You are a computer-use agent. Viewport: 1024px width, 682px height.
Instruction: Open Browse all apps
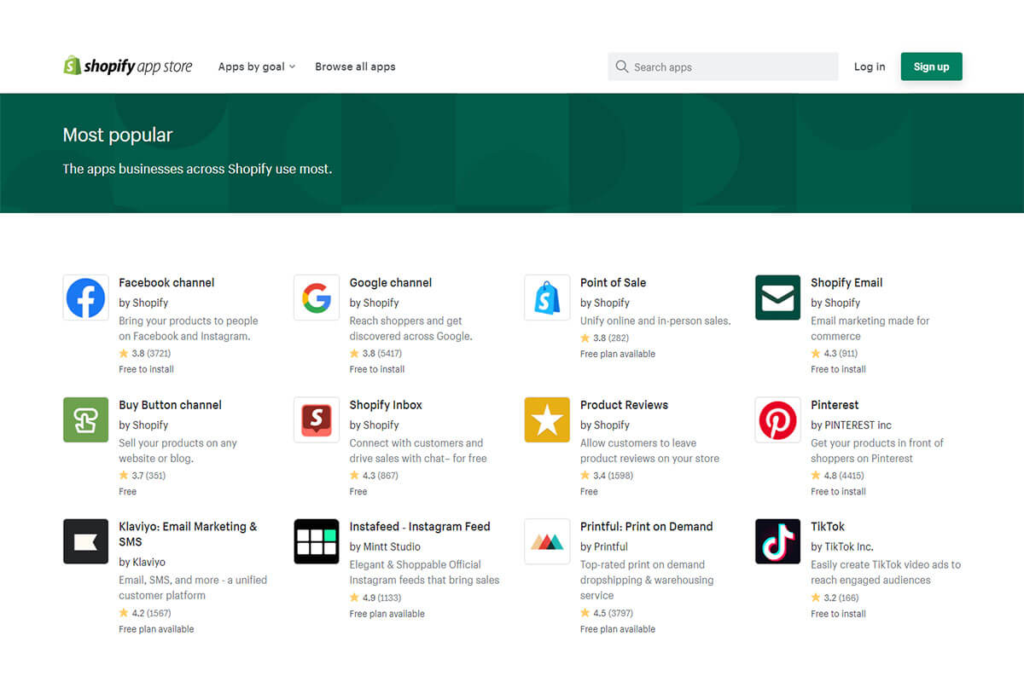click(x=355, y=66)
